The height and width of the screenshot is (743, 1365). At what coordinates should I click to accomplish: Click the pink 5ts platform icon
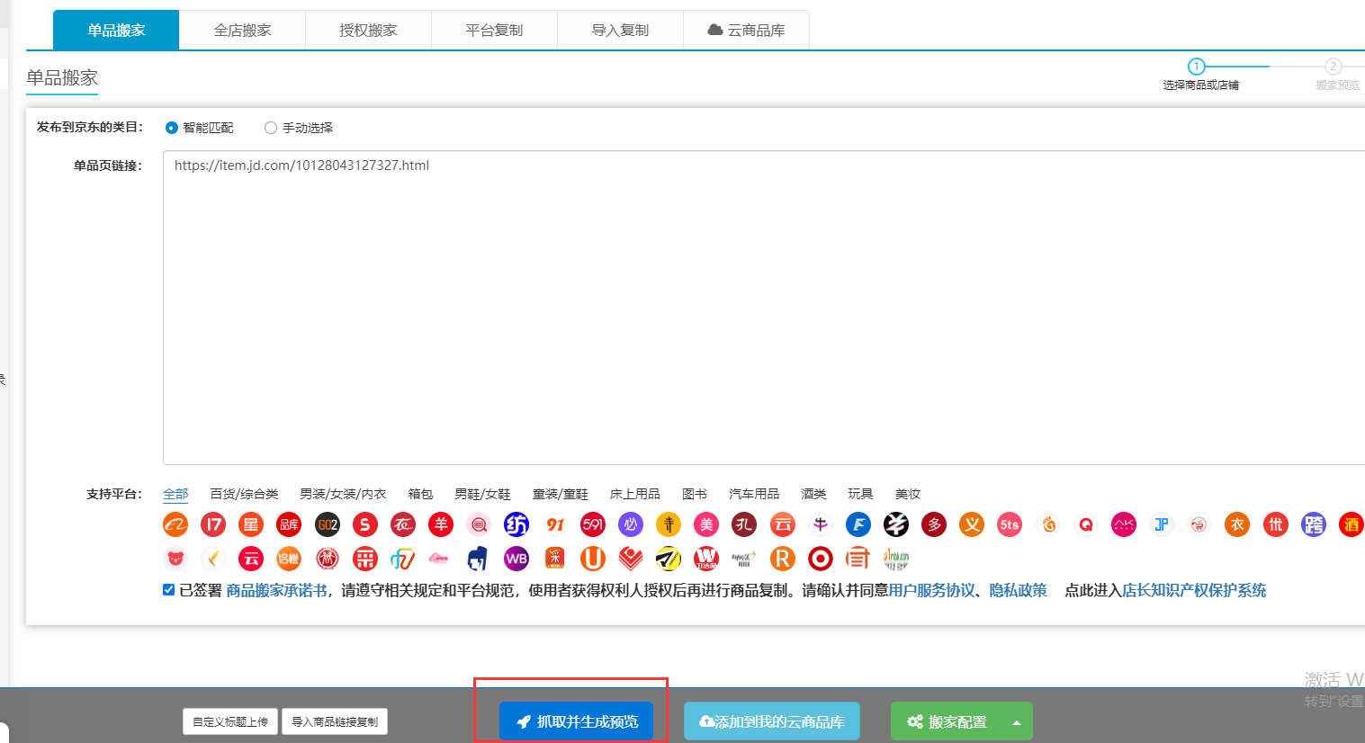[1010, 524]
